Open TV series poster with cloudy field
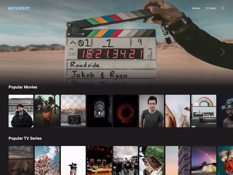The image size is (233, 175). (21, 160)
